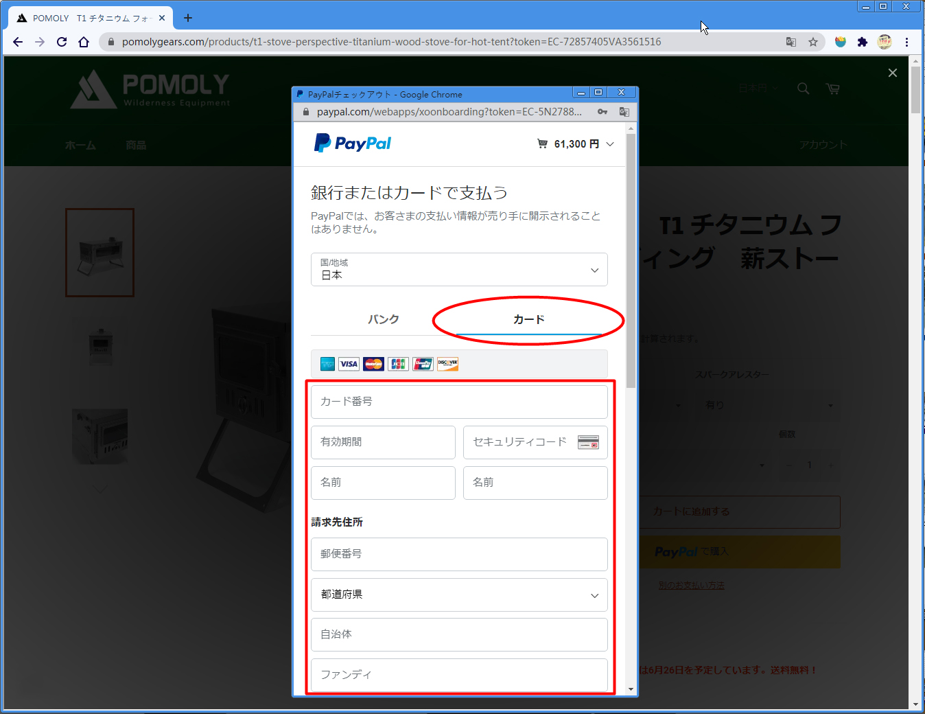The height and width of the screenshot is (714, 925).
Task: Reload the Pomoly page
Action: tap(62, 42)
